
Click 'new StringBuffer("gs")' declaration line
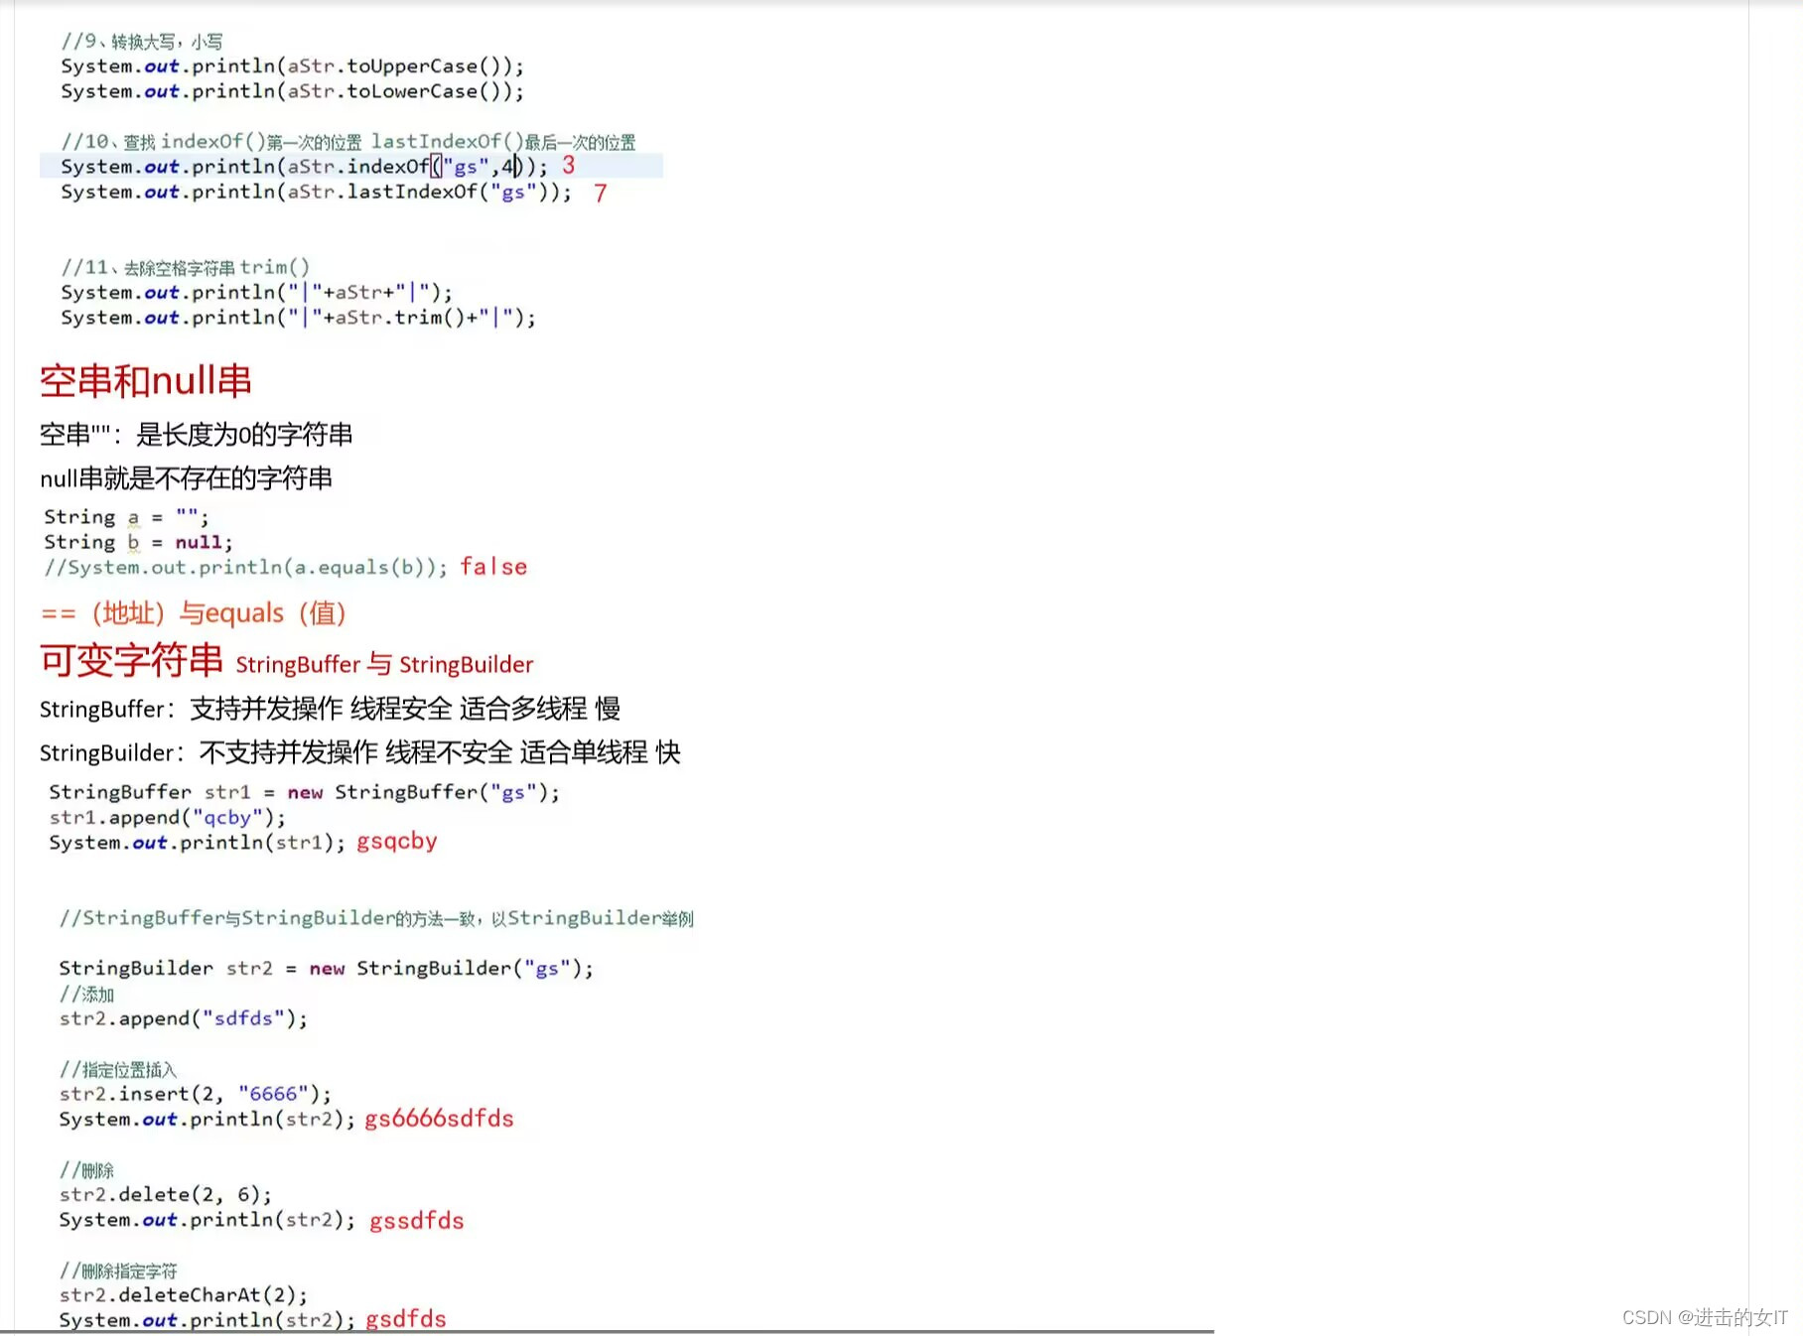[x=305, y=792]
